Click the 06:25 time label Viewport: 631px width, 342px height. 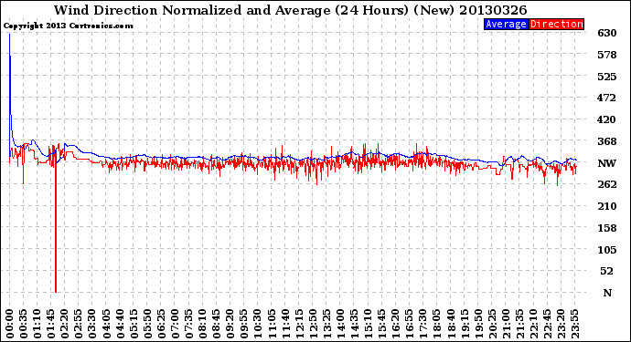(x=161, y=324)
